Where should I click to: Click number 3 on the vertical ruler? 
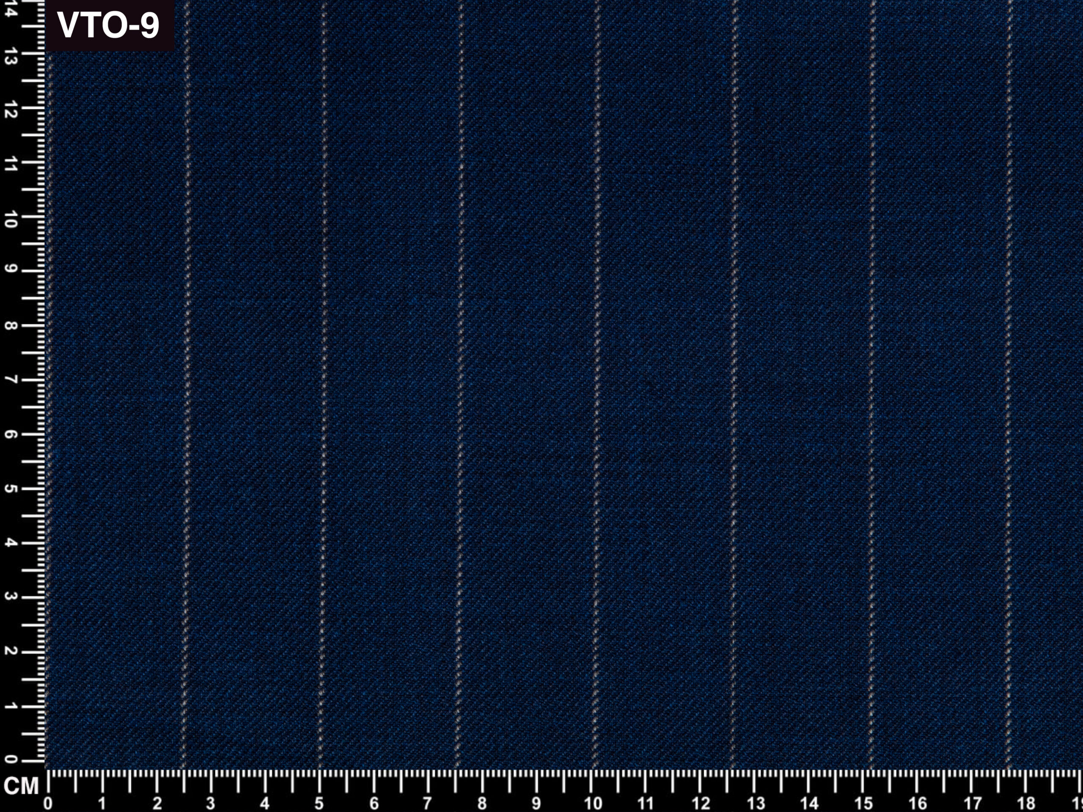(x=11, y=596)
